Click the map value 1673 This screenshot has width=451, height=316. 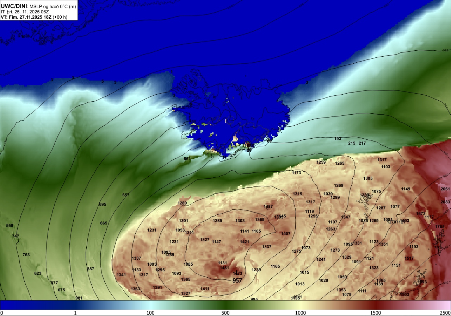click(x=421, y=214)
